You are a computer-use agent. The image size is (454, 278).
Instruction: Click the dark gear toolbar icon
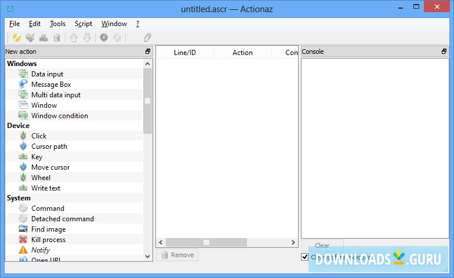point(104,38)
